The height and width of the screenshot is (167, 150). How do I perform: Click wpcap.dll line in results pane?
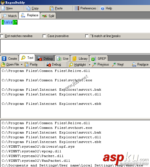point(31,151)
